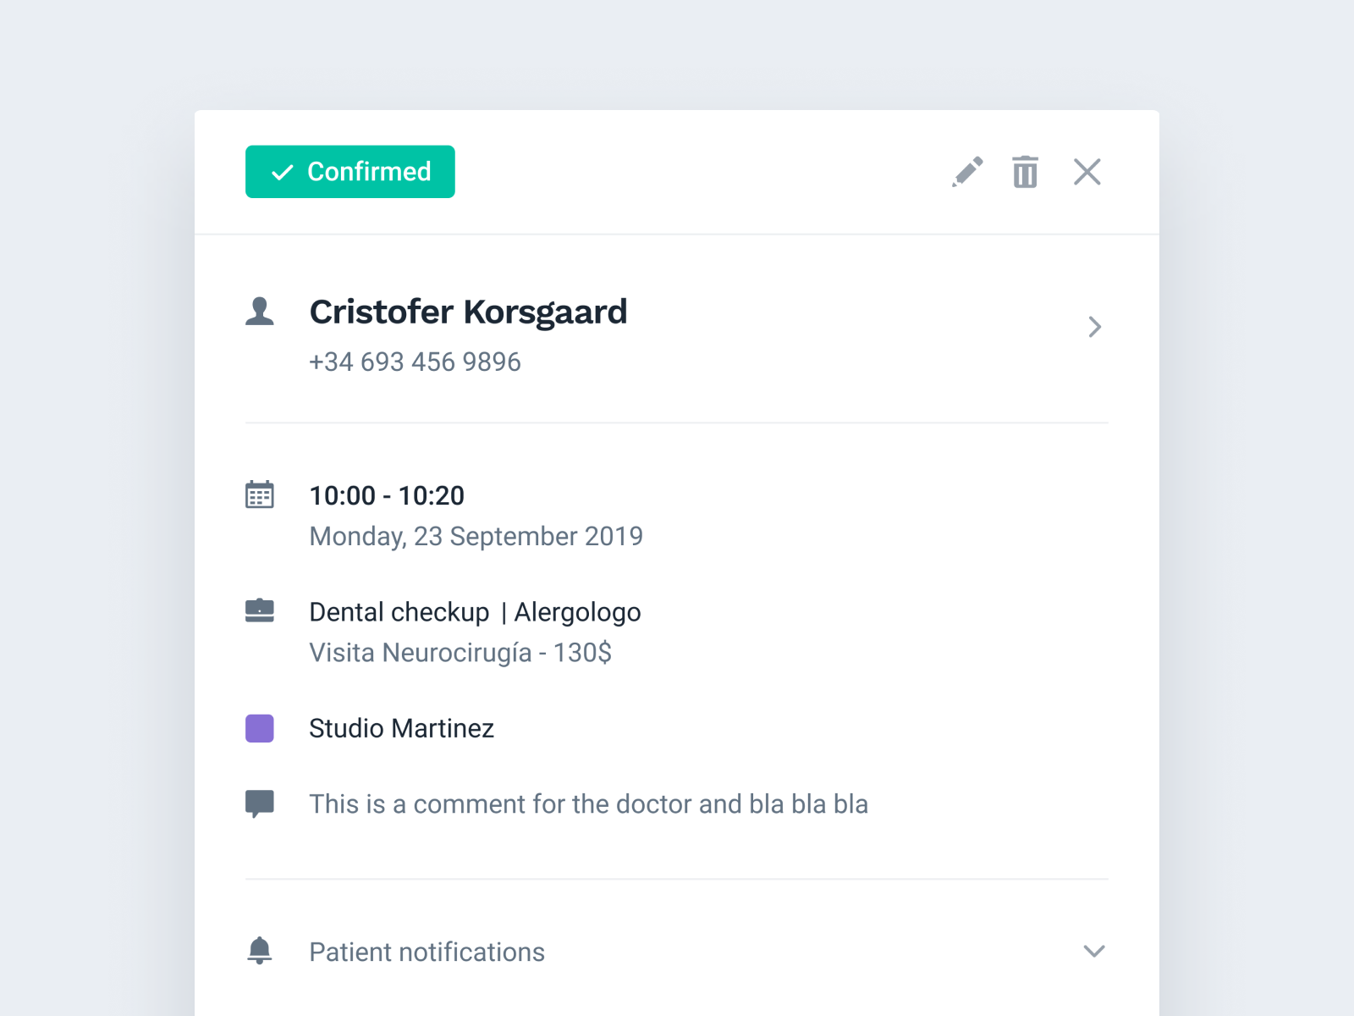The width and height of the screenshot is (1354, 1016).
Task: Click the pencil edit icon
Action: (968, 172)
